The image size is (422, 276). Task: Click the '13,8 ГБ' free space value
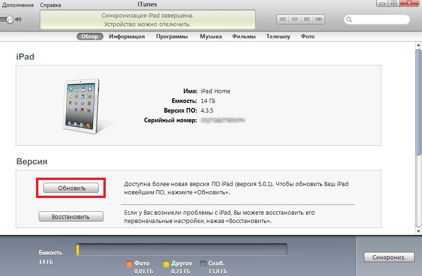click(x=217, y=271)
